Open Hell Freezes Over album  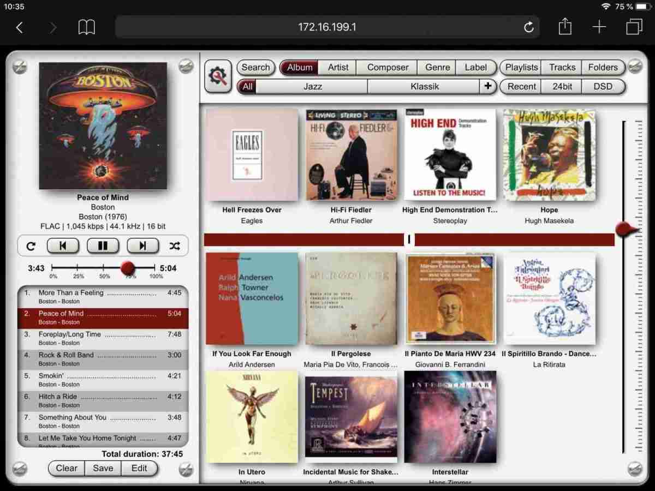(x=252, y=155)
